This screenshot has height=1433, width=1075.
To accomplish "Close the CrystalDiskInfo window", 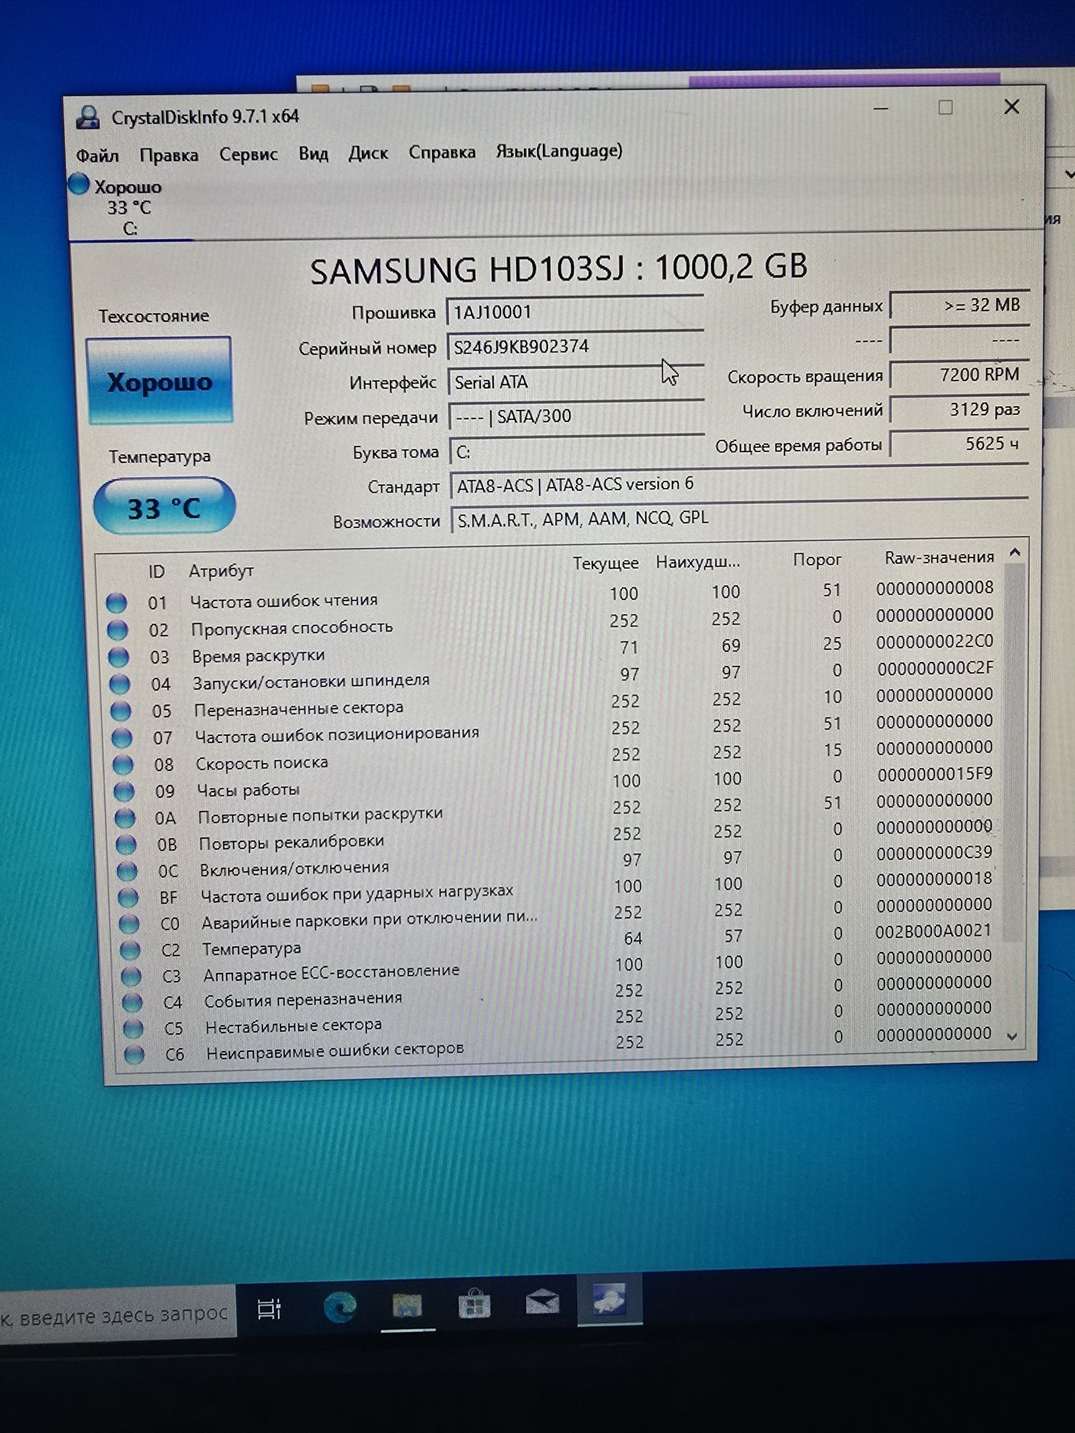I will 1012,107.
